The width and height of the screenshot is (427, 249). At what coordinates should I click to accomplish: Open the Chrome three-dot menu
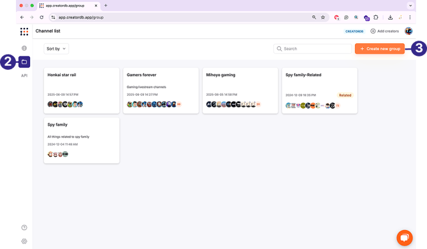point(410,17)
